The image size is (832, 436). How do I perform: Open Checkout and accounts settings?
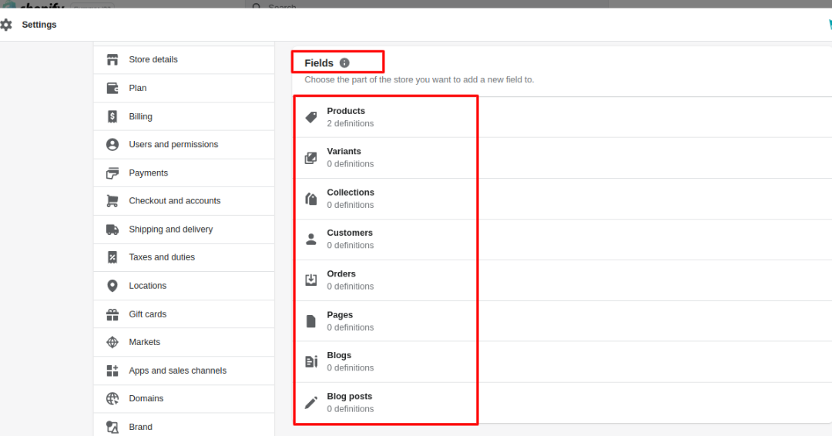(184, 201)
